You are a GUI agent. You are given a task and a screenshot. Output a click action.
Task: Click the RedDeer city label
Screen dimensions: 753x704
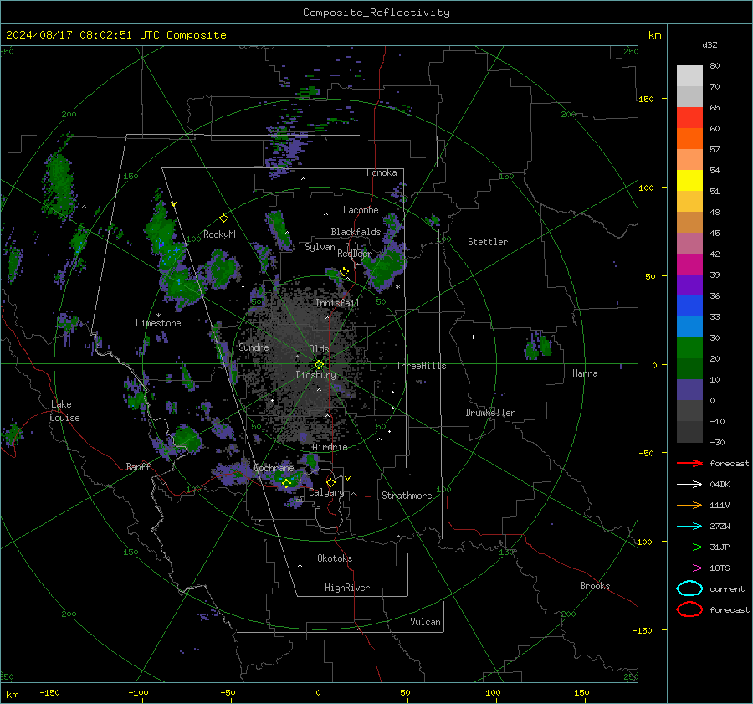pos(355,254)
